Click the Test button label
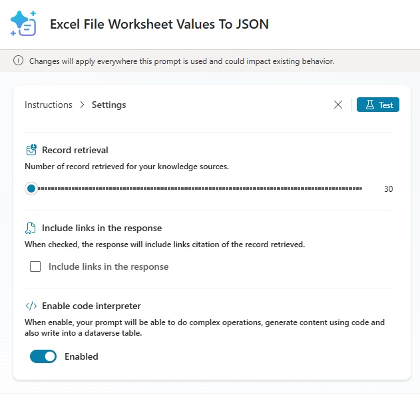Image resolution: width=420 pixels, height=407 pixels. click(x=385, y=105)
